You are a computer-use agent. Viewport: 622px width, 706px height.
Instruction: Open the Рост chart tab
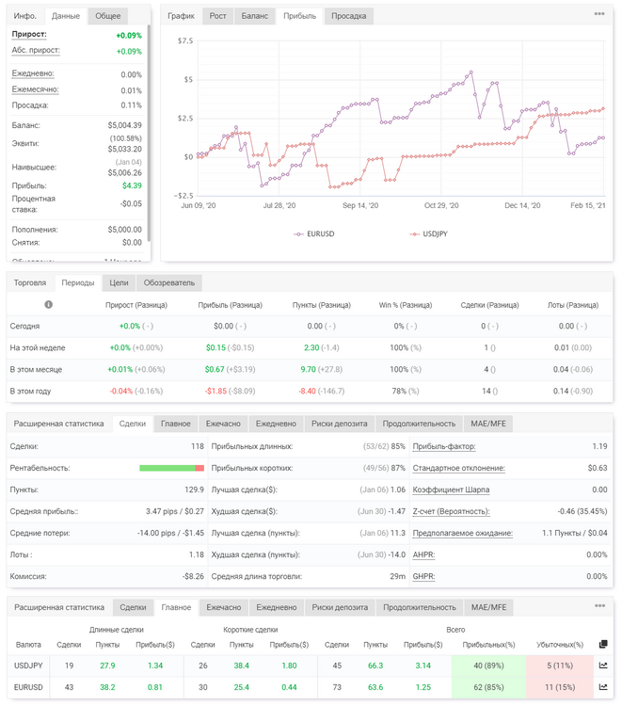217,16
